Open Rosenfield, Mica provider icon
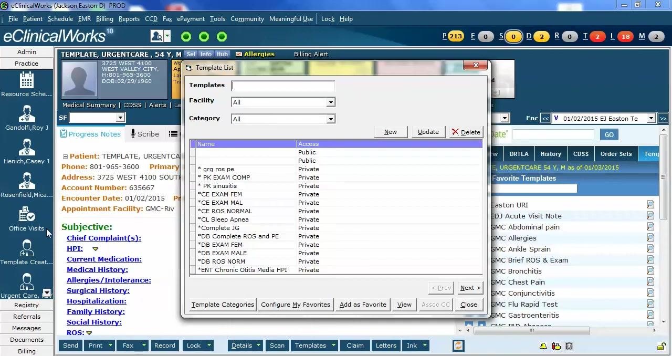The image size is (672, 356). (26, 181)
